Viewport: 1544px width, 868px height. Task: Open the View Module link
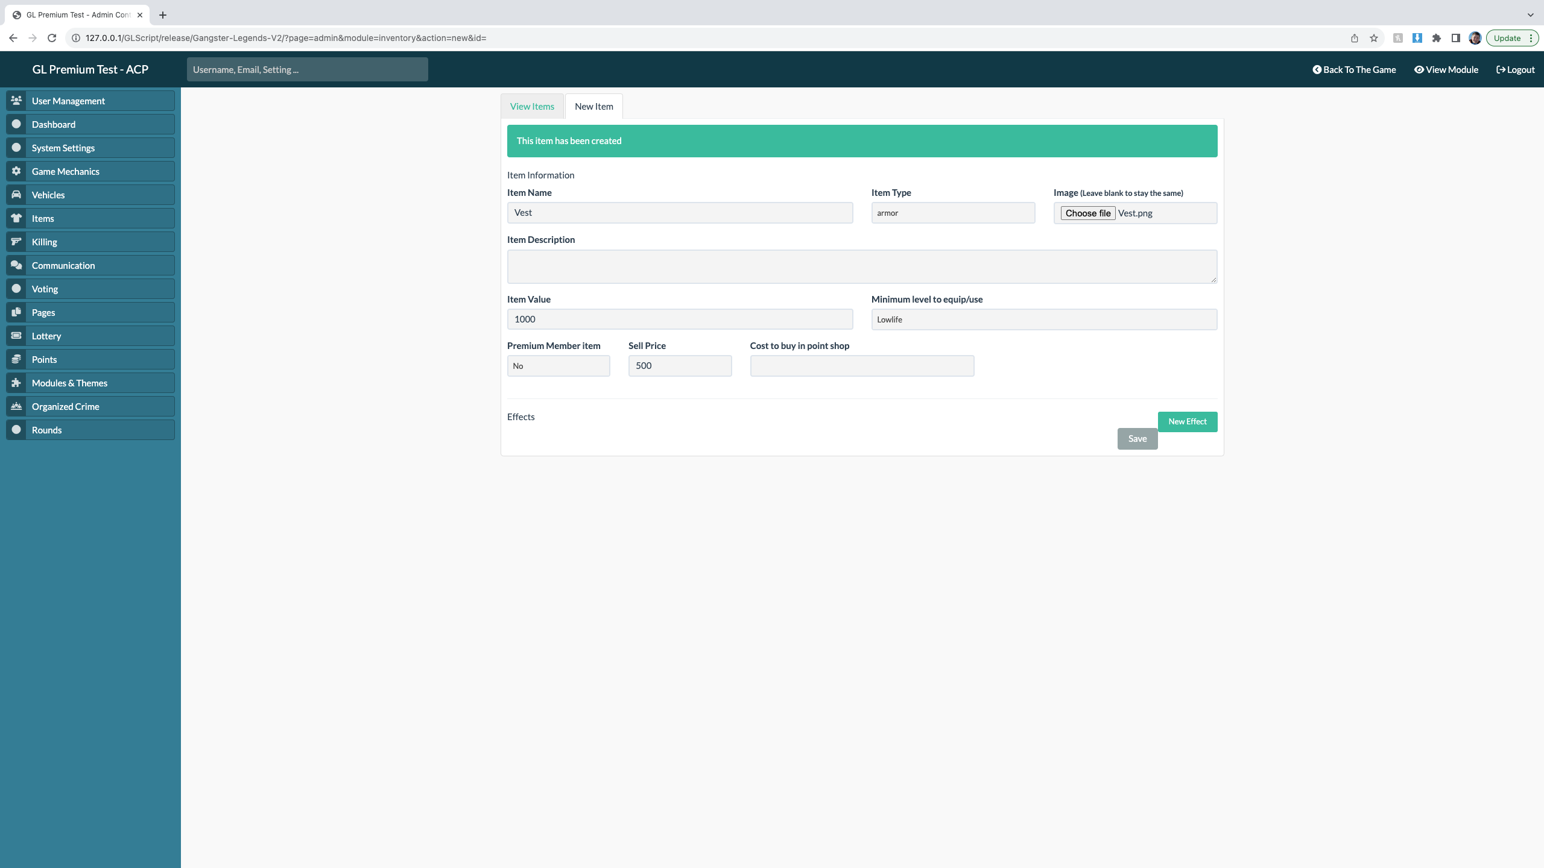tap(1446, 70)
